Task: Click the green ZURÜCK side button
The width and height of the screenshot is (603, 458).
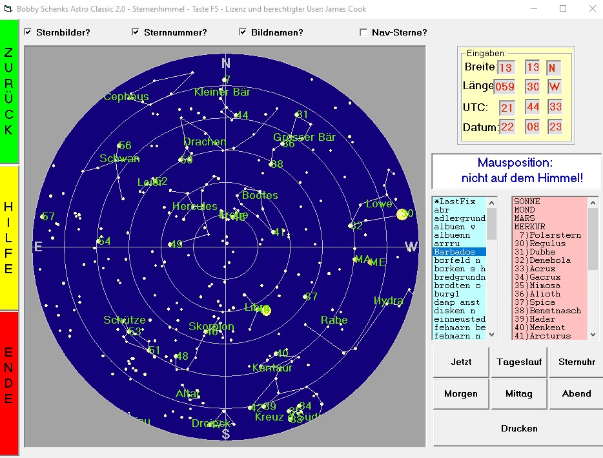Action: (9, 91)
